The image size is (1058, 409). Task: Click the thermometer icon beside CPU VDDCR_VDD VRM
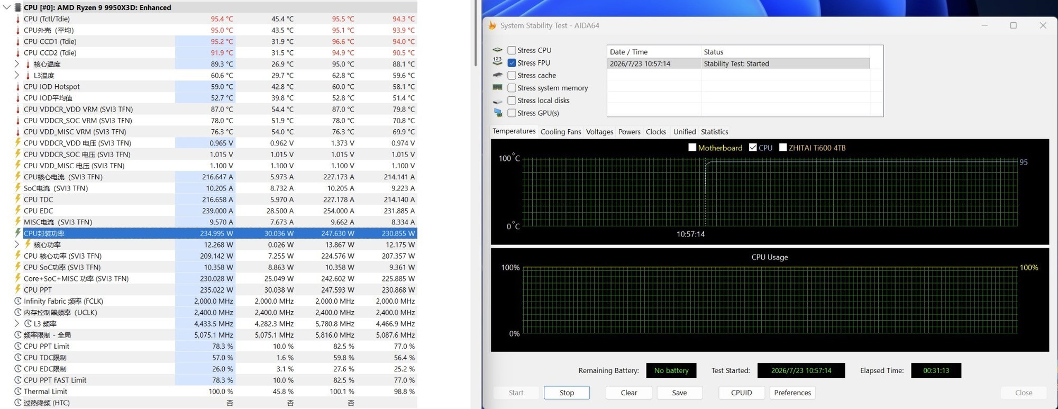click(x=17, y=110)
